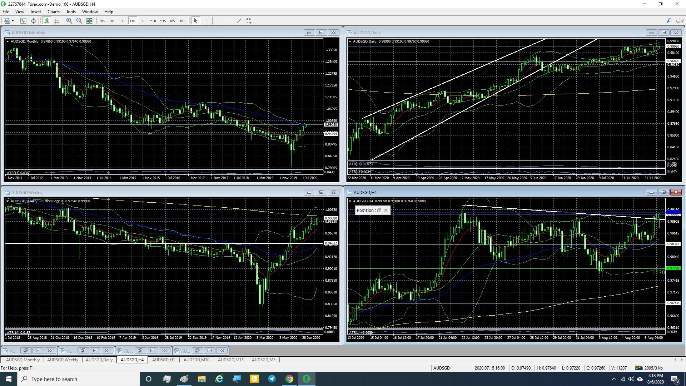Restore the first minimized AU... window
The height and width of the screenshot is (386, 686).
tap(26, 351)
